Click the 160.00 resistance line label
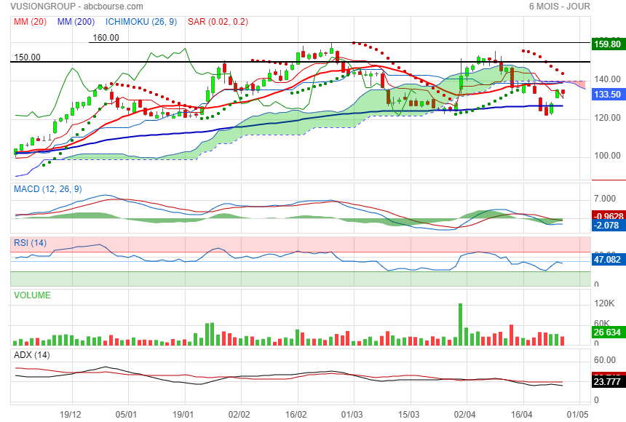Image resolution: width=626 pixels, height=422 pixels. pyautogui.click(x=106, y=38)
